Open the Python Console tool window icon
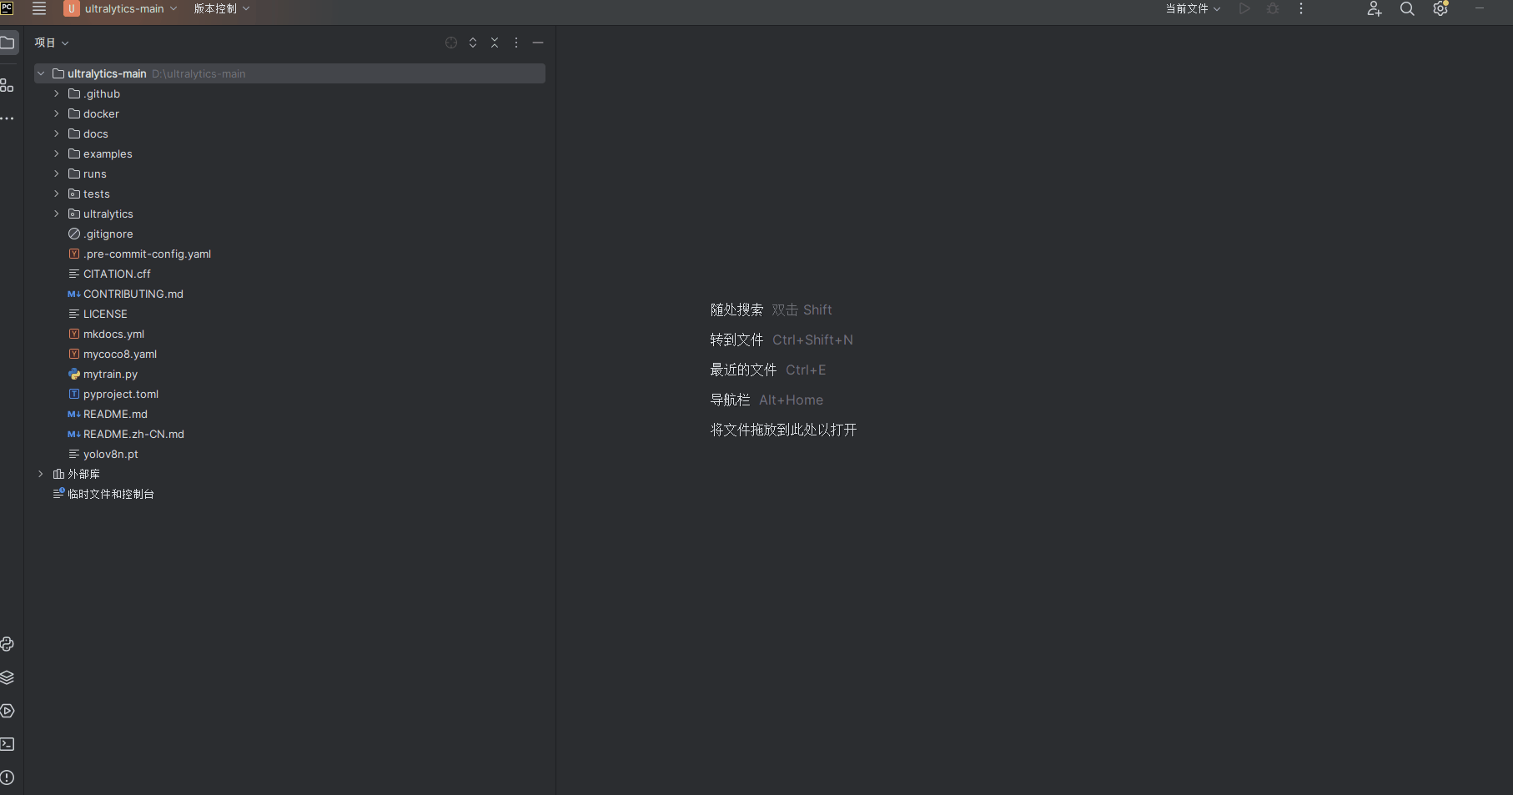Screen dimensions: 1513x795 click(8, 644)
